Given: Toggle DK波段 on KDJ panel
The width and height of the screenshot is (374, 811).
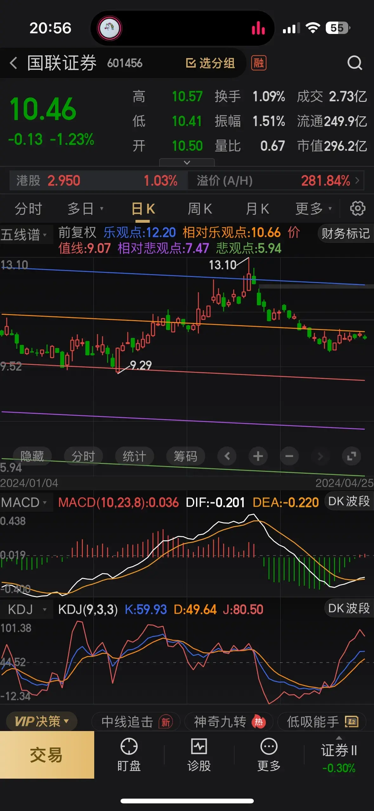Looking at the screenshot, I should click(x=349, y=608).
